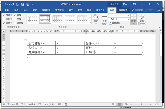This screenshot has height=109, width=165.
Task: Enable the 合計列 total row checkbox
Action: point(4,19)
